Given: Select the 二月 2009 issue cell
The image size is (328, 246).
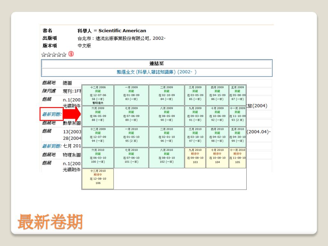Looking at the screenshot, I should point(167,95).
